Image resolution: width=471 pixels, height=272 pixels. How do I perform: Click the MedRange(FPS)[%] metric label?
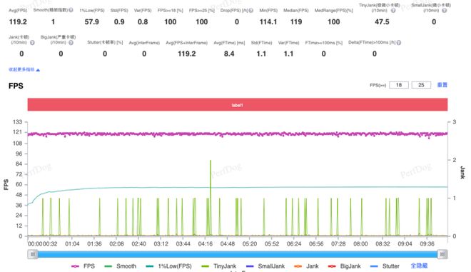tap(333, 11)
